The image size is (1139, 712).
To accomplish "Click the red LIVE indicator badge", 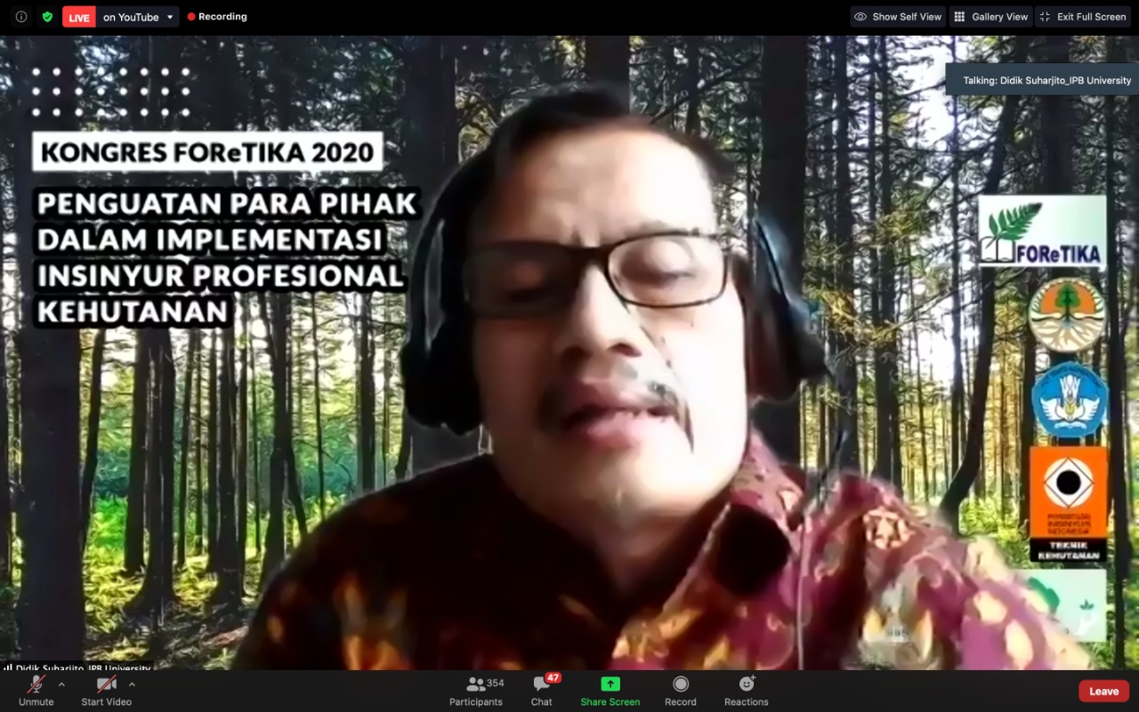I will [x=79, y=17].
